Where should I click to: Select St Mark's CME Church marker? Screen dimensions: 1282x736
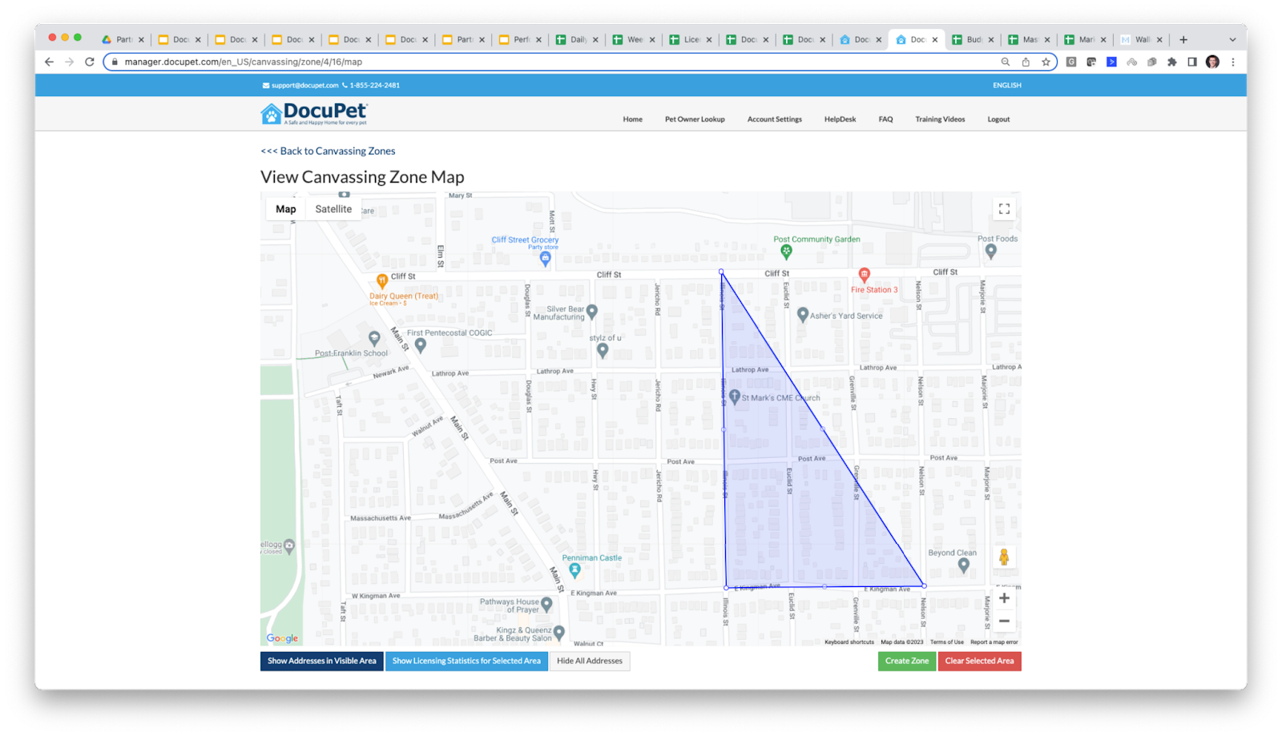pos(735,395)
